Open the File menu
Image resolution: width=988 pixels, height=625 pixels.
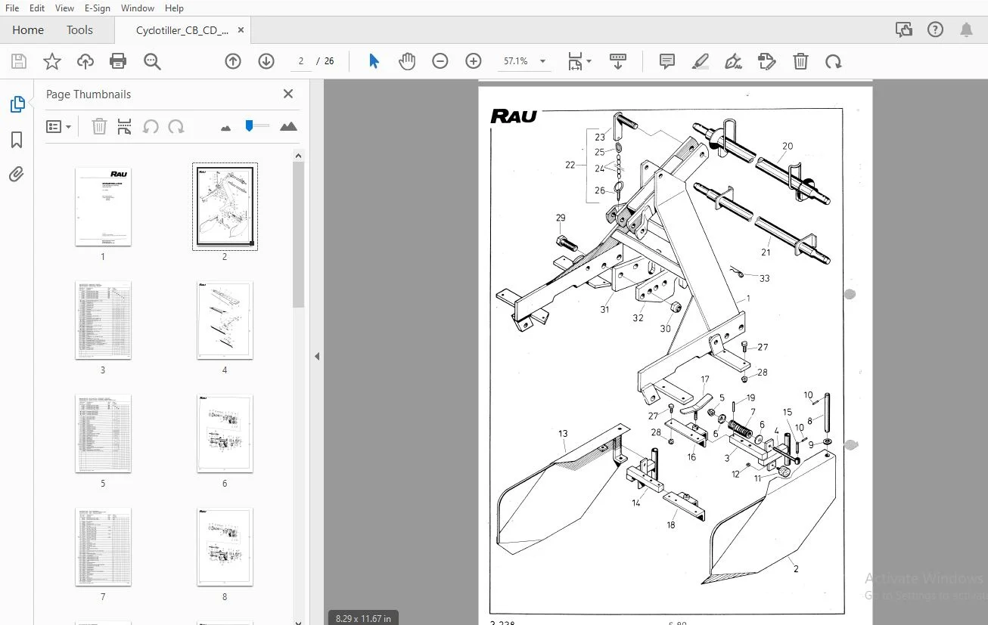pyautogui.click(x=12, y=8)
